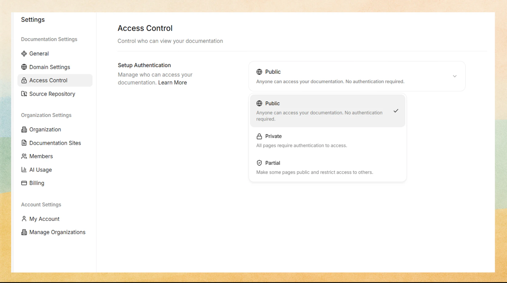507x283 pixels.
Task: Open the Setup Authentication selector
Action: tap(356, 76)
